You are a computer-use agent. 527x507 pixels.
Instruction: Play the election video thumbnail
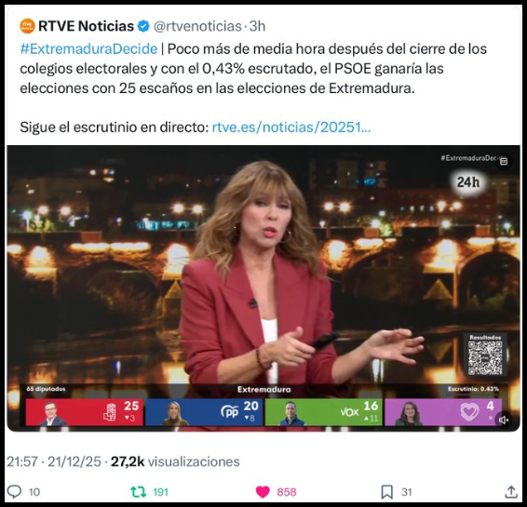point(263,288)
